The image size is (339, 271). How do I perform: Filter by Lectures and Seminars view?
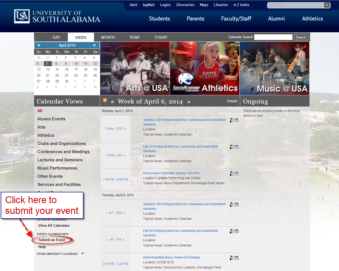(60, 160)
